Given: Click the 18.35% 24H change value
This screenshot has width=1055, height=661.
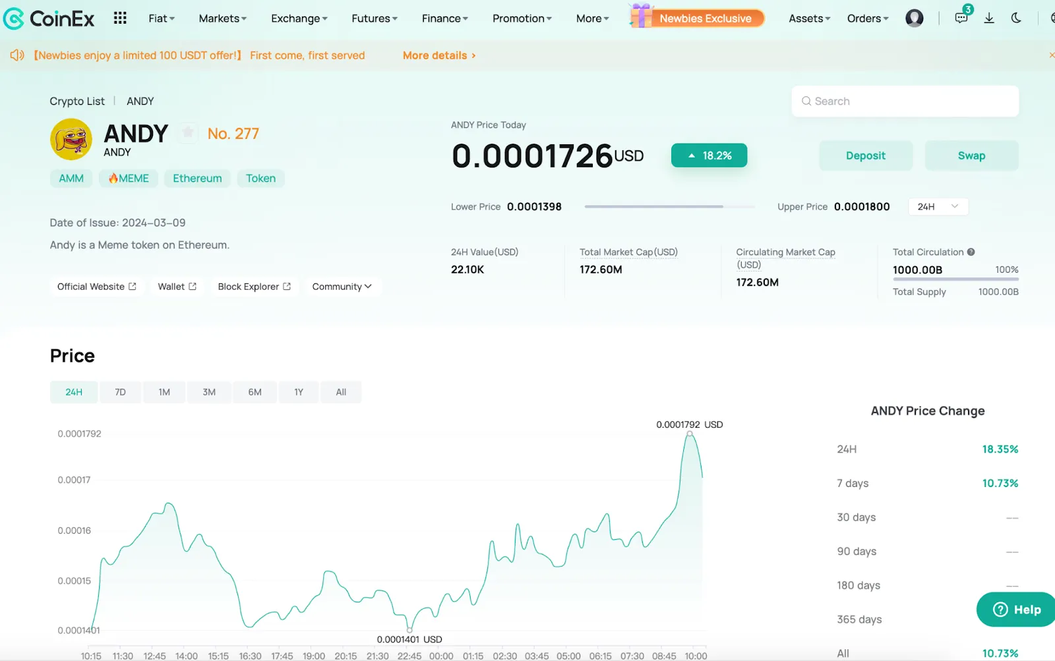Looking at the screenshot, I should point(1000,449).
